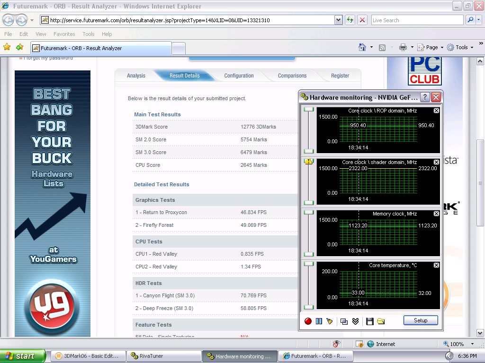
Task: Click the PC Club logo advertisement
Action: pyautogui.click(x=425, y=71)
